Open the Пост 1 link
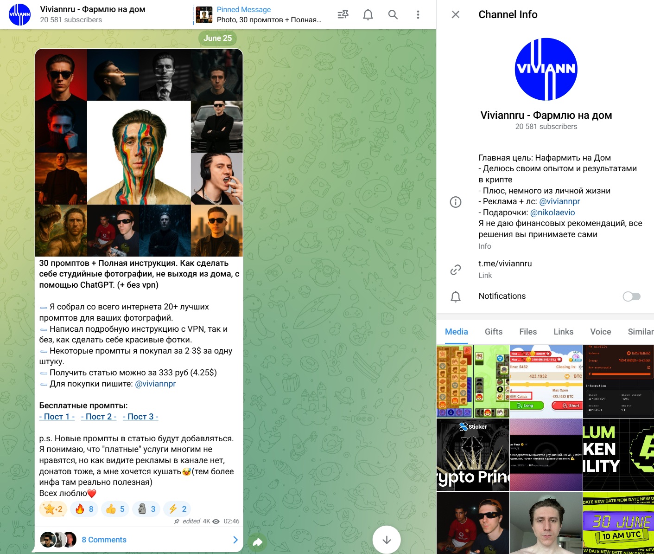 tap(57, 417)
